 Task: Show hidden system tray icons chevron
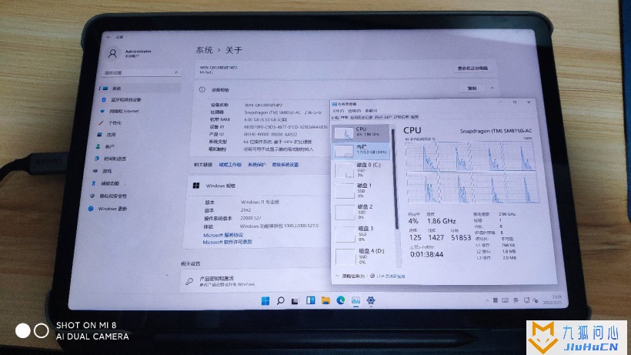click(487, 300)
